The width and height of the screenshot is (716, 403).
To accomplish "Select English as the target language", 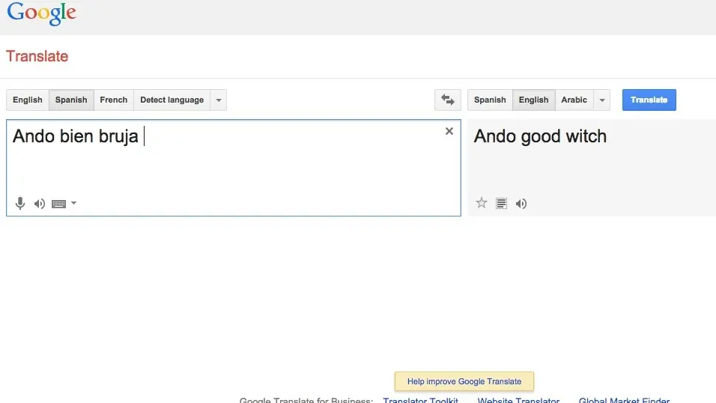I will (x=534, y=100).
